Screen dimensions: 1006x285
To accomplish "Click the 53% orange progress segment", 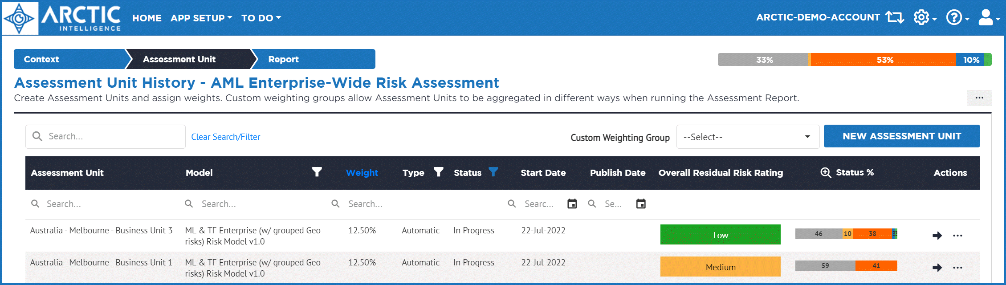I will (884, 60).
